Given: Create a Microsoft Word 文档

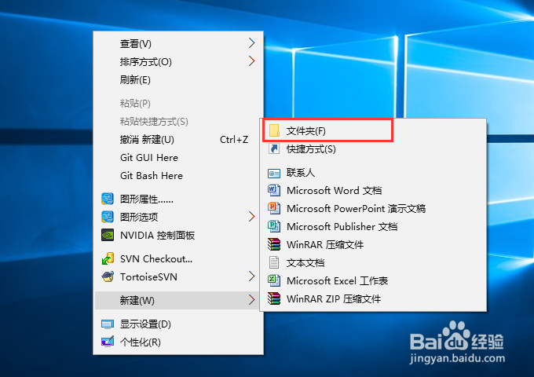Looking at the screenshot, I should 373,190.
